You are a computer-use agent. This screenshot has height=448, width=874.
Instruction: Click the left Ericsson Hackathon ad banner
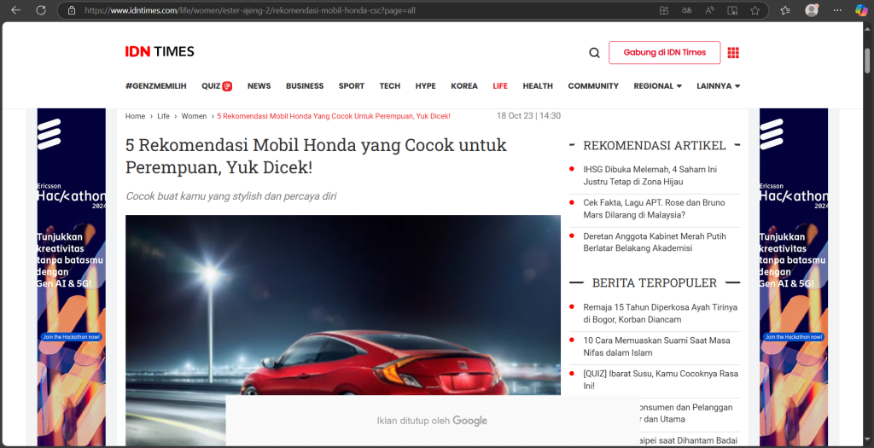tap(72, 277)
